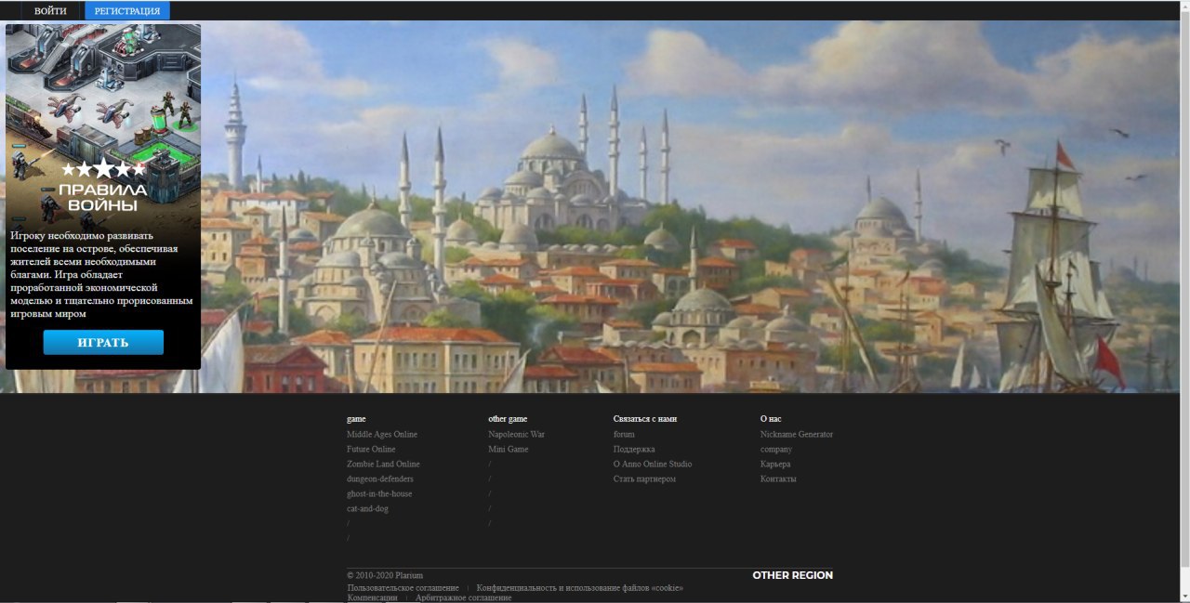This screenshot has height=603, width=1190.
Task: Open the Карьера careers link
Action: click(775, 464)
